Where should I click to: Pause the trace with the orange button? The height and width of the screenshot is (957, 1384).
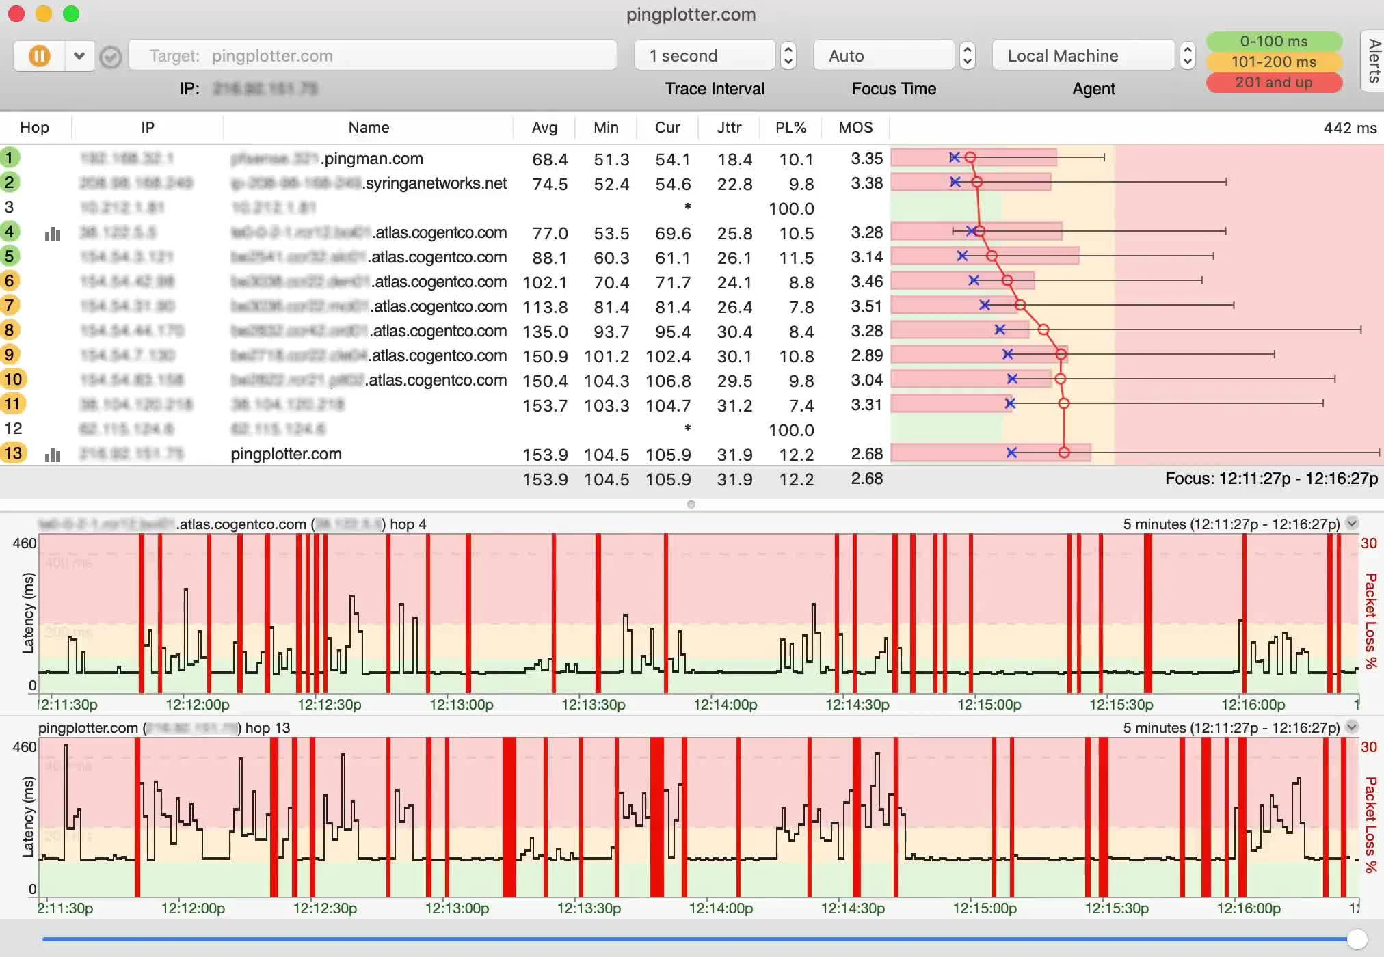(40, 55)
